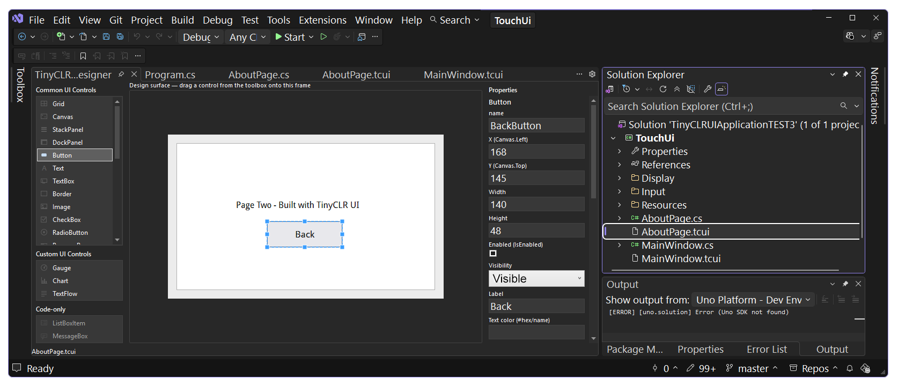Open the Start button's dropdown arrow
Image resolution: width=898 pixels, height=386 pixels.
pos(311,37)
